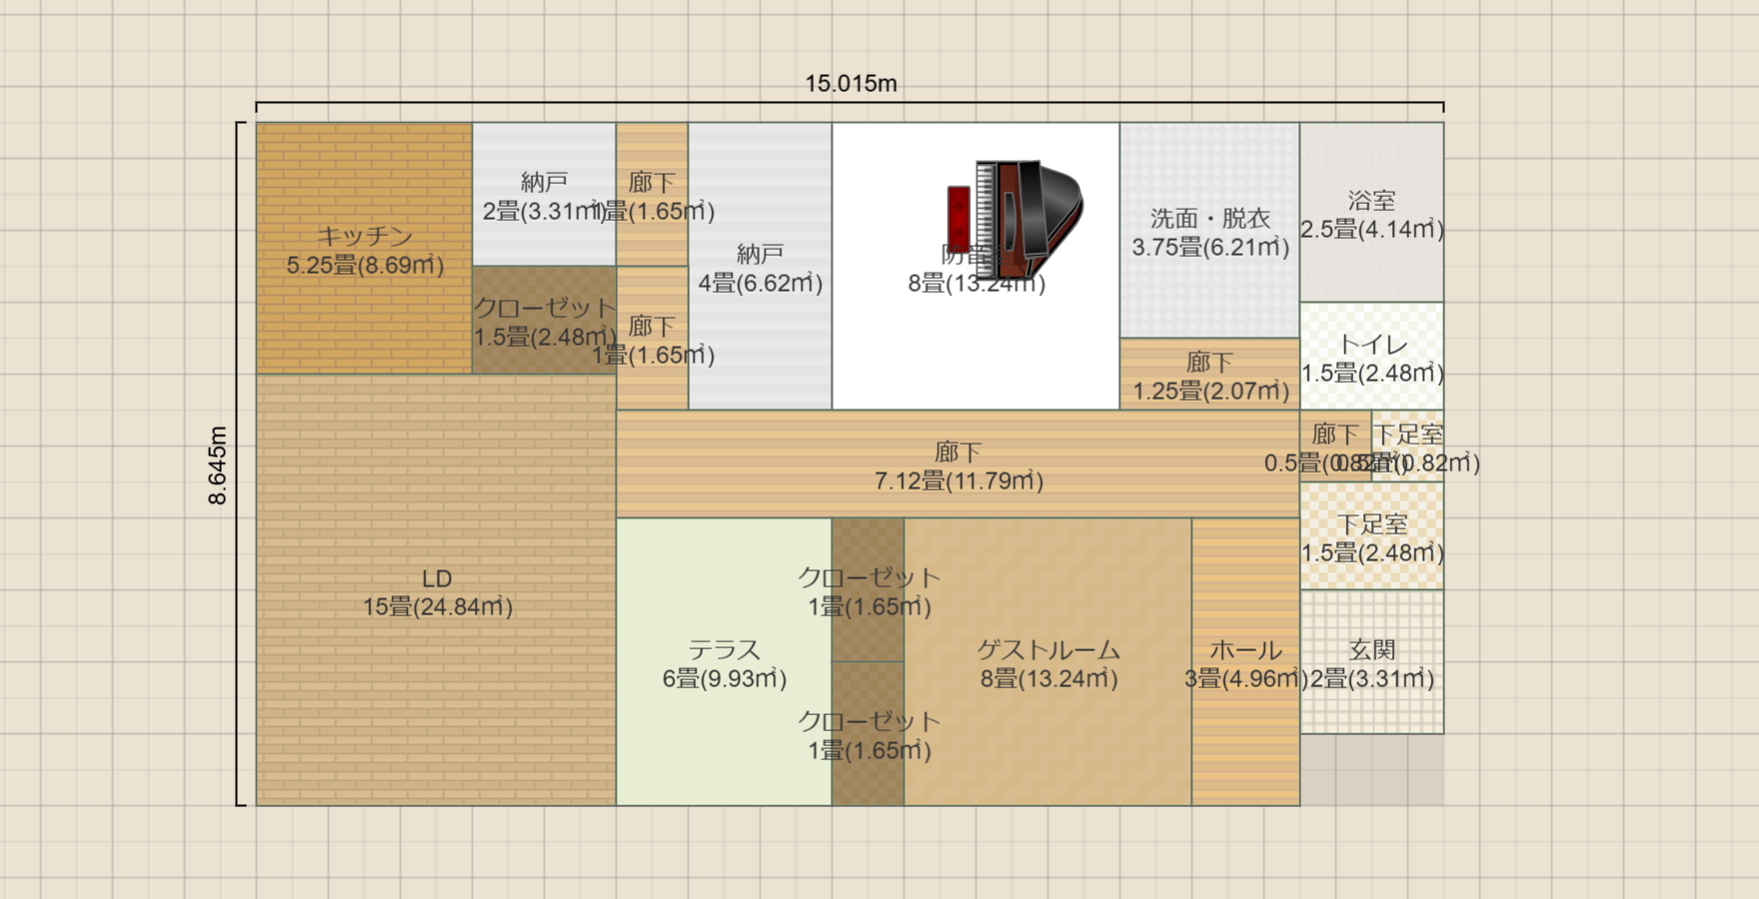Select the キッチン 5.25畳 room

(x=364, y=249)
